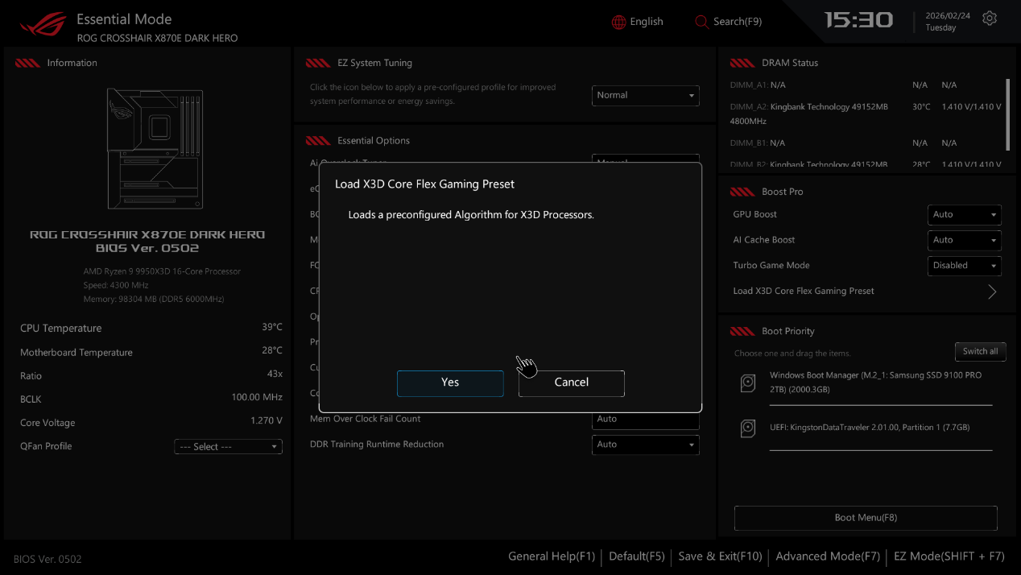The image size is (1021, 575).
Task: Choose Save & Exit(F10)
Action: (x=720, y=556)
